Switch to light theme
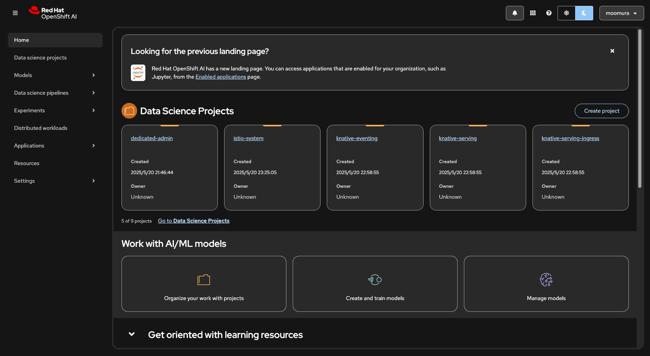 coord(566,13)
